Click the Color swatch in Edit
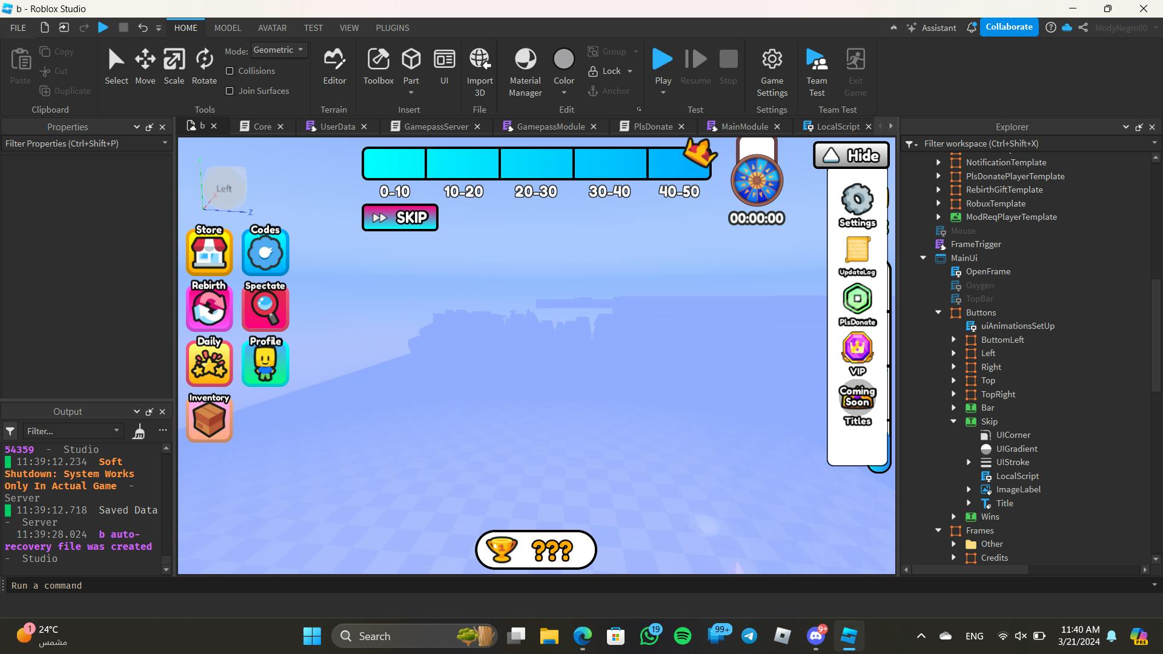 (563, 59)
